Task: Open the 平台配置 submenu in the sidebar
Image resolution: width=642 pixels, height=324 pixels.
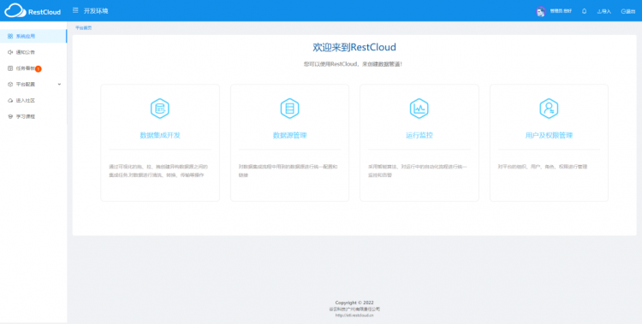Action: pos(33,85)
